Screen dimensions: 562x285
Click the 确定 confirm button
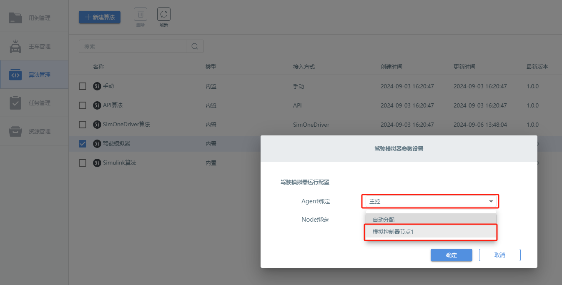coord(452,255)
